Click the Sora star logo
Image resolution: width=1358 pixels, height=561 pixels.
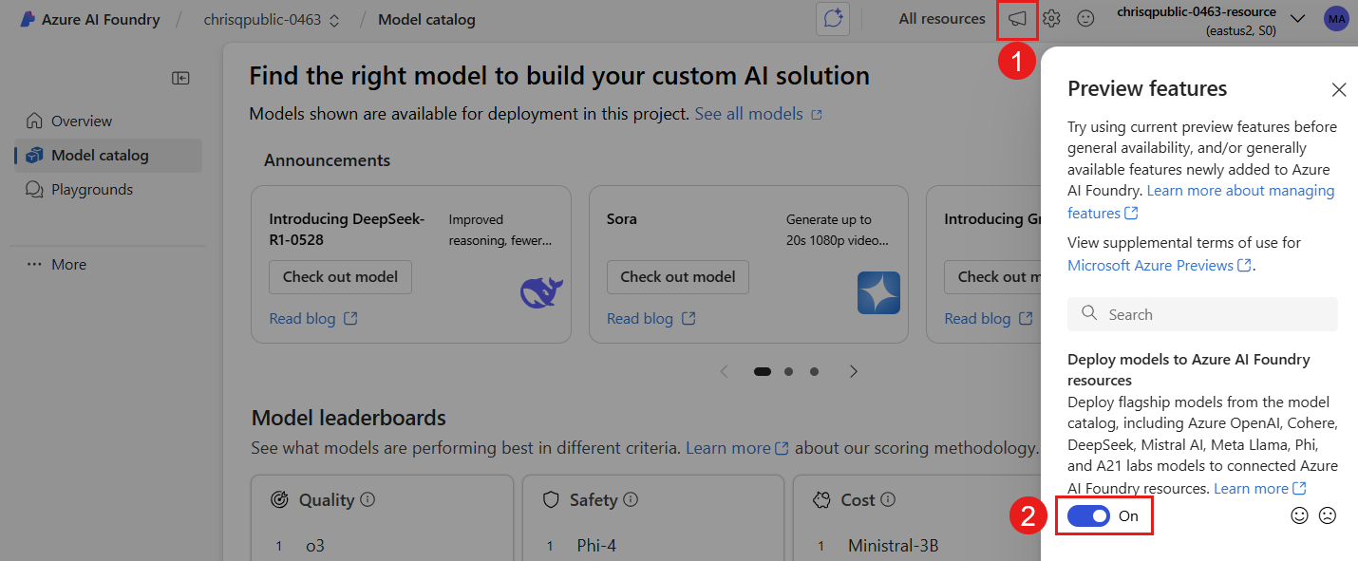878,292
